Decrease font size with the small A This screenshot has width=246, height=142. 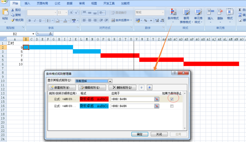76,12
